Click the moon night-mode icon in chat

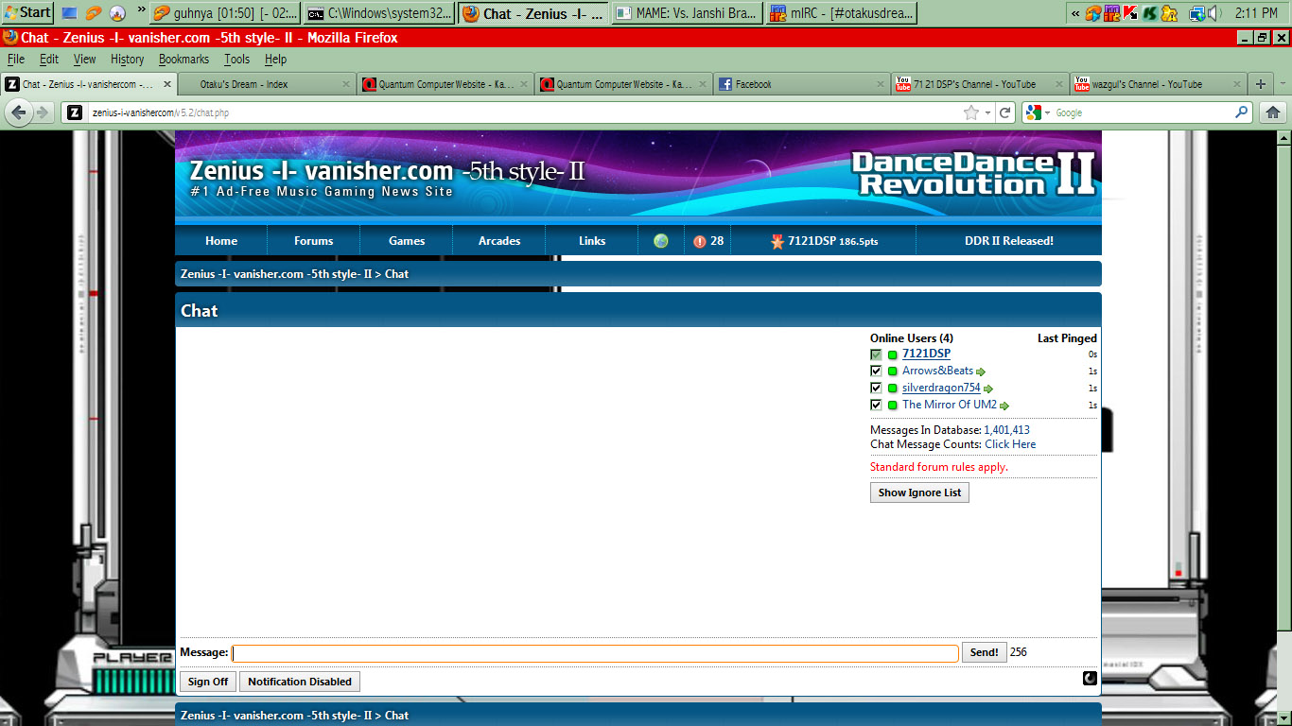pos(1090,678)
